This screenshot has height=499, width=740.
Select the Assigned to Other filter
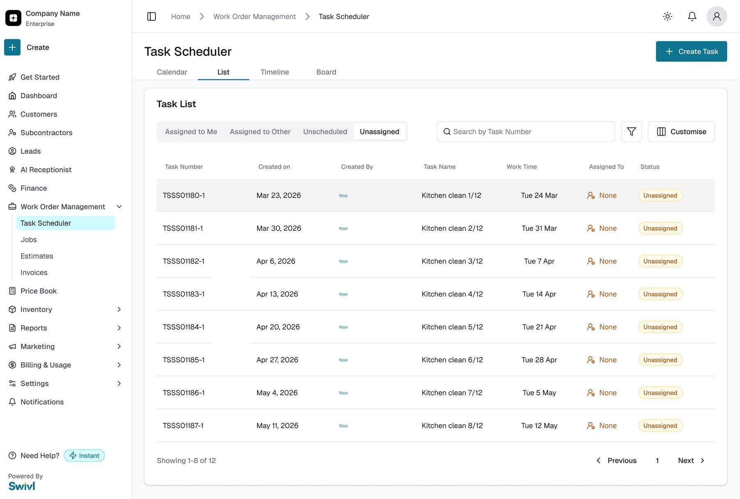[260, 132]
